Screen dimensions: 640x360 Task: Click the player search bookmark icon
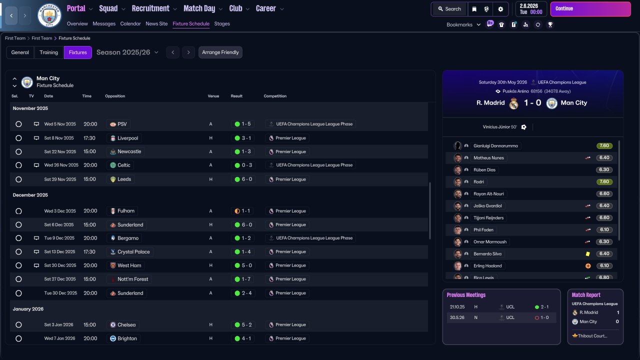(x=525, y=24)
